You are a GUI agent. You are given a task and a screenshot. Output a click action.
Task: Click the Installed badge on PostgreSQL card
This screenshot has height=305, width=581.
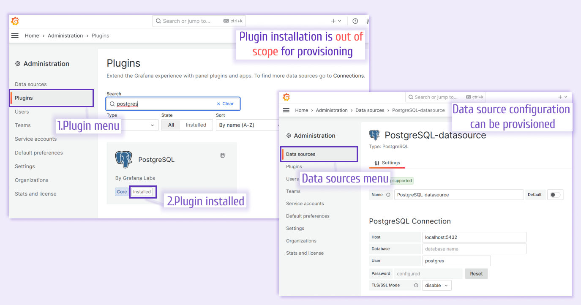pos(142,192)
